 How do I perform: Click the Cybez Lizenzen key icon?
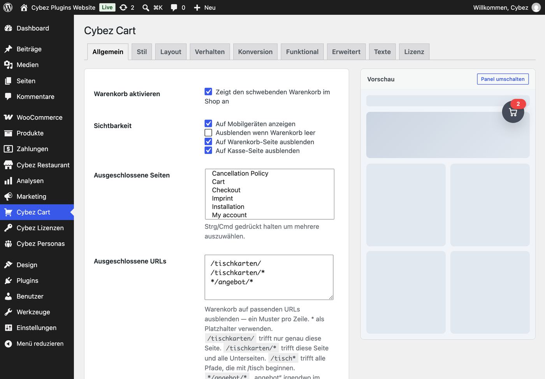pos(8,228)
